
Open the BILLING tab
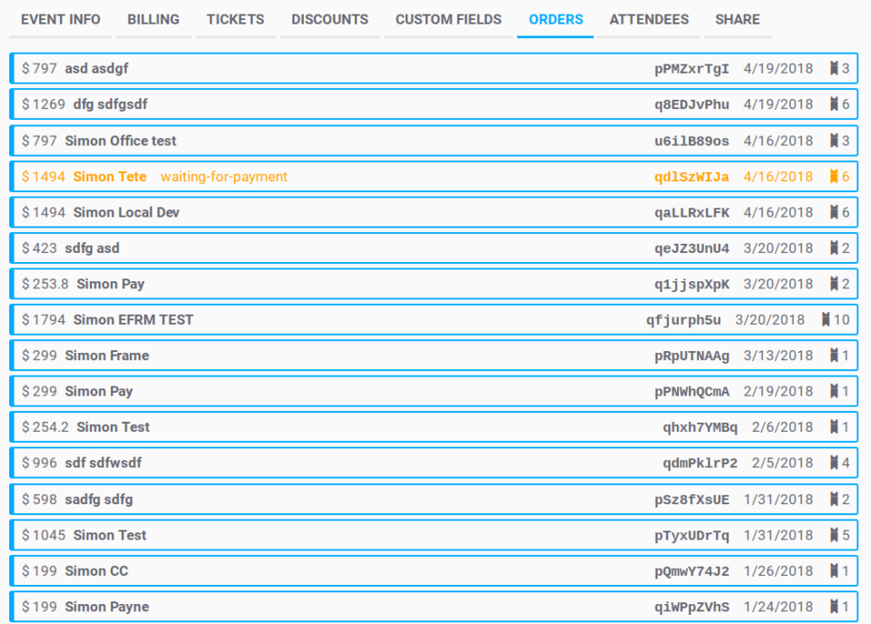tap(152, 19)
